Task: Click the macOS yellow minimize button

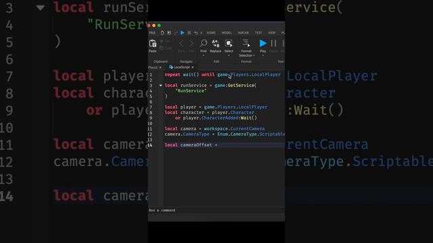Action: pyautogui.click(x=154, y=26)
